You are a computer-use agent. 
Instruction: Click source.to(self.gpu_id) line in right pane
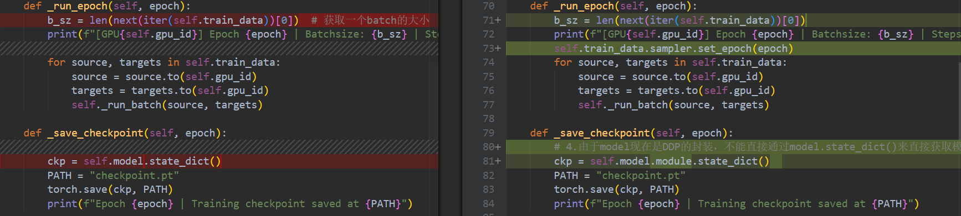671,77
